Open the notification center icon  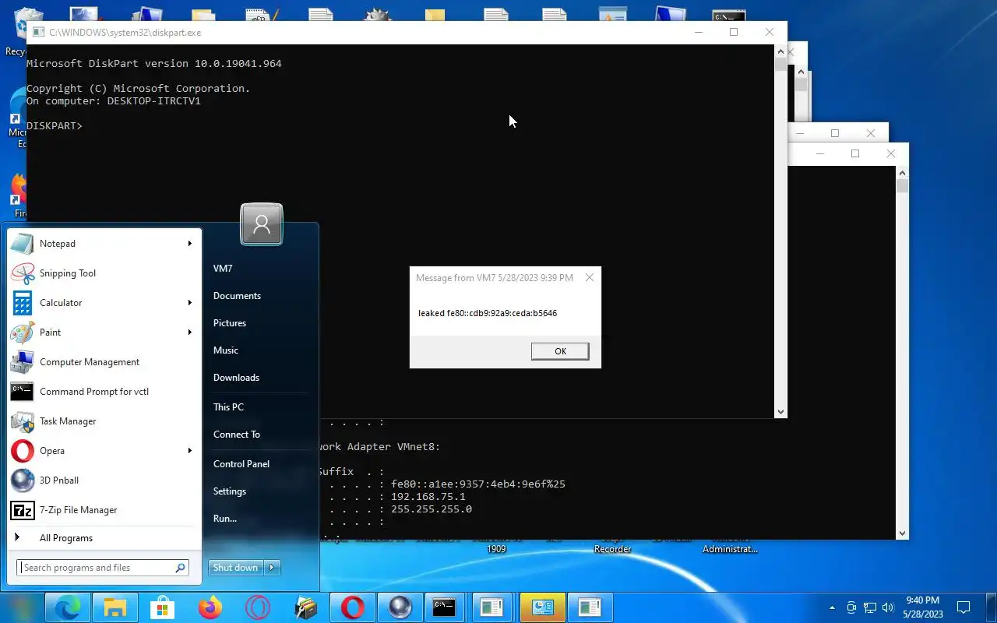pos(964,607)
